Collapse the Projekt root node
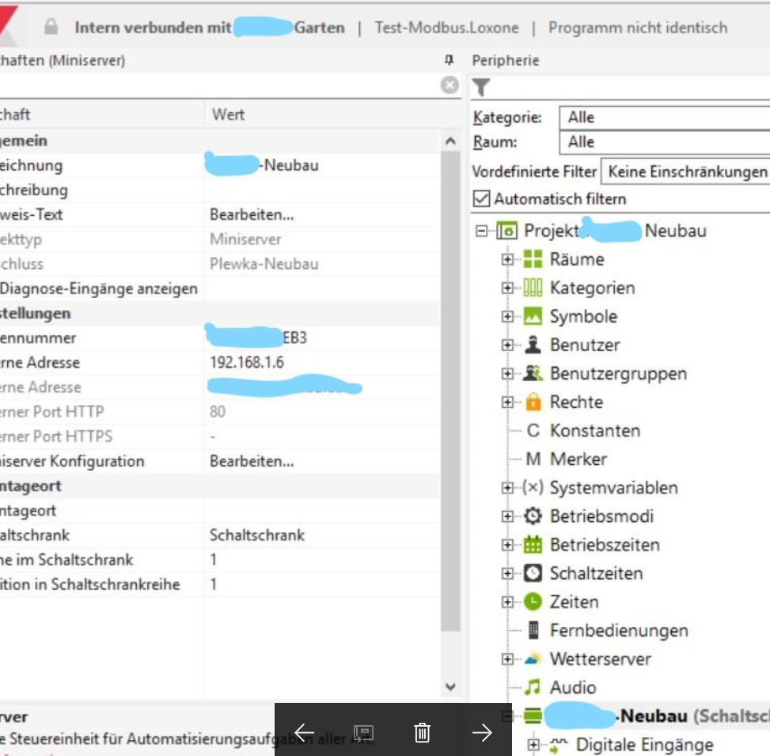 (x=482, y=231)
